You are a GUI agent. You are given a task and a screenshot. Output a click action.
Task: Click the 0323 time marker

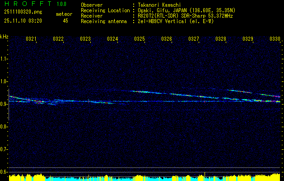click(x=85, y=38)
